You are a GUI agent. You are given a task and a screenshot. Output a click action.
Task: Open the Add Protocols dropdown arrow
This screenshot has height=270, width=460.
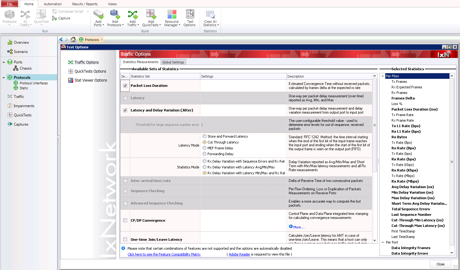point(123,25)
